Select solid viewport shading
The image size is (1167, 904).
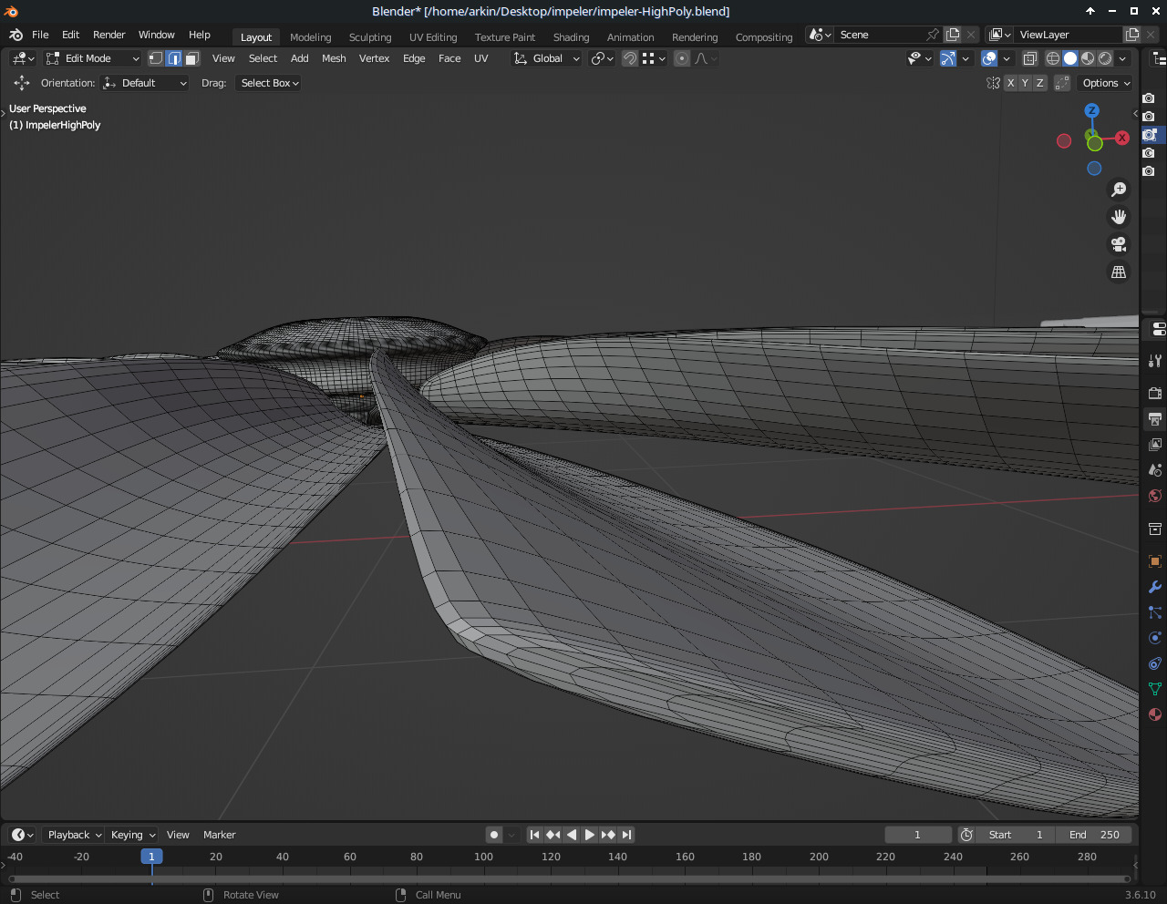[1070, 58]
